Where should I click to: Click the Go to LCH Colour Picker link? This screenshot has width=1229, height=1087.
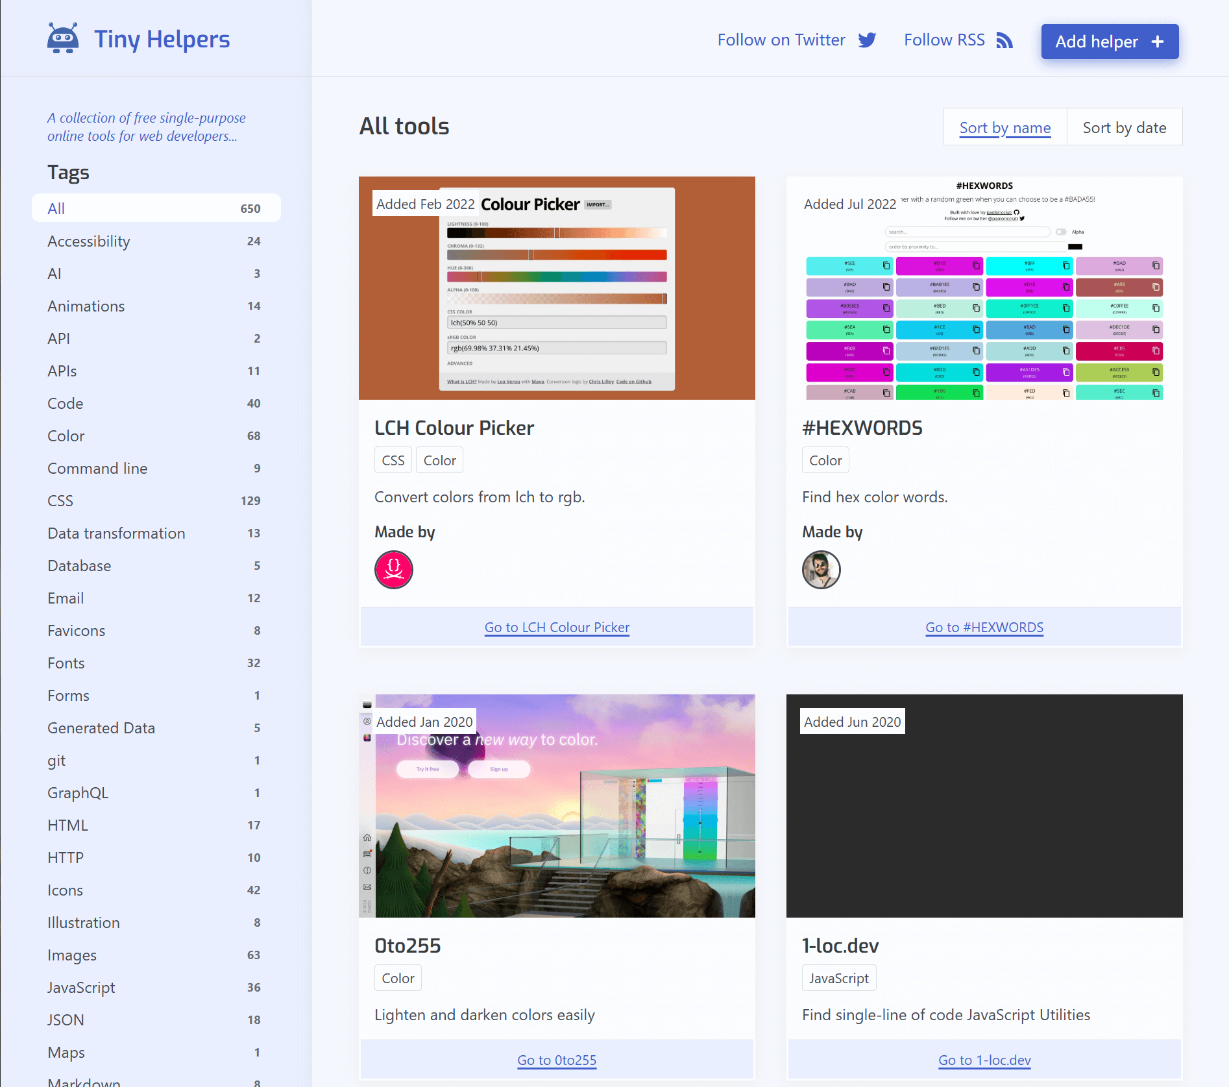click(x=557, y=628)
